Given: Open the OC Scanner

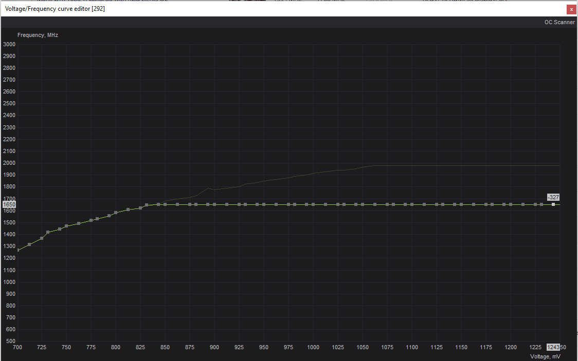Looking at the screenshot, I should click(559, 22).
